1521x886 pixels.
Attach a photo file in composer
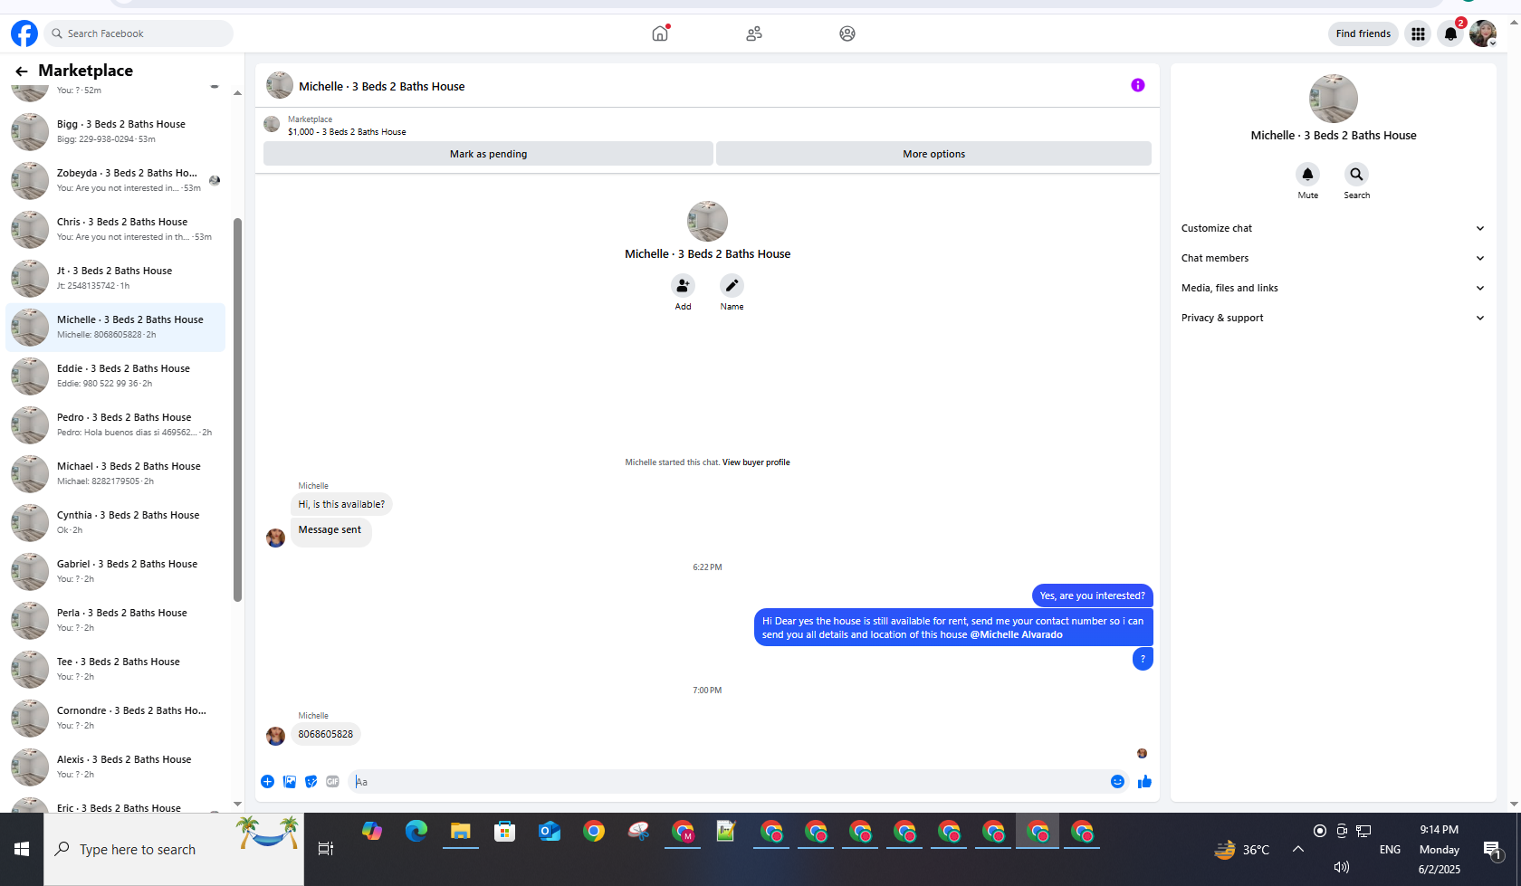290,782
